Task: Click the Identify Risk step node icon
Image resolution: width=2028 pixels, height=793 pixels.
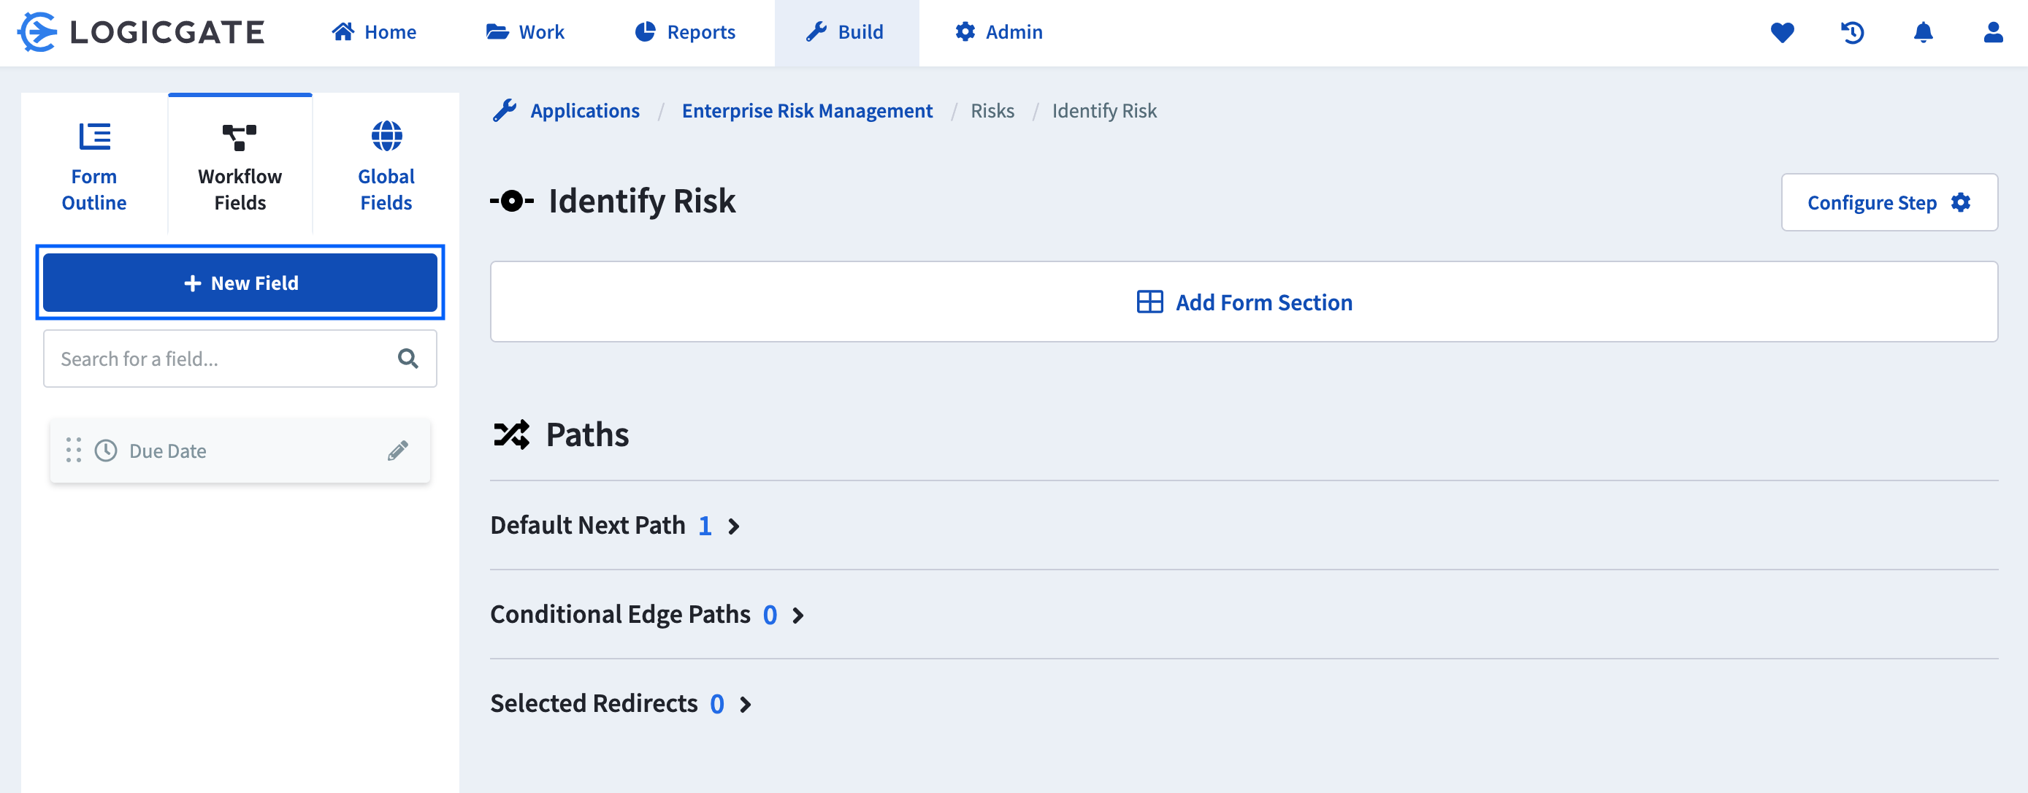Action: [x=512, y=202]
